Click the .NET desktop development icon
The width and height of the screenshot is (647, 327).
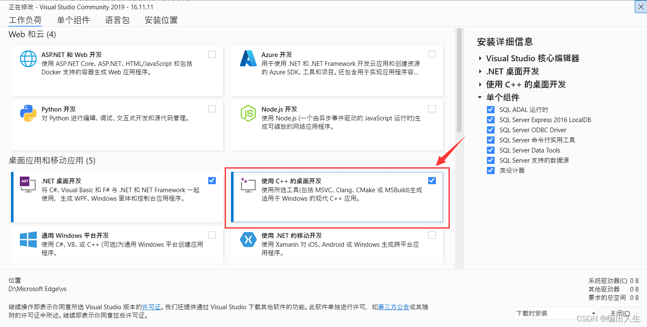pos(28,185)
